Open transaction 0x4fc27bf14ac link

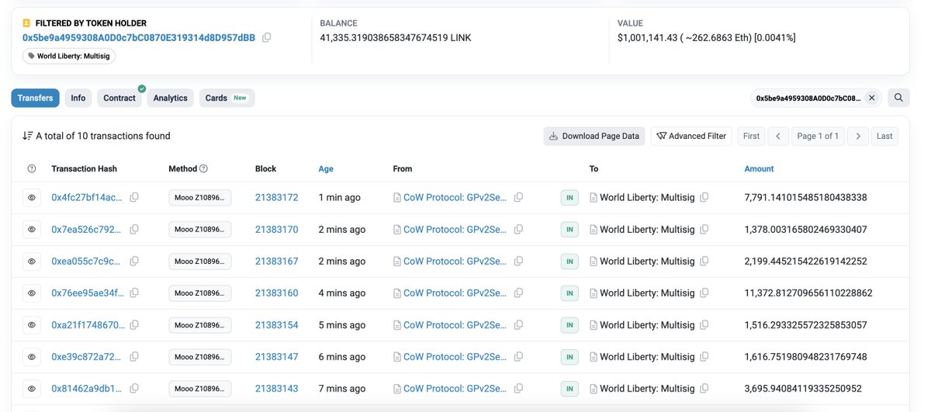87,198
